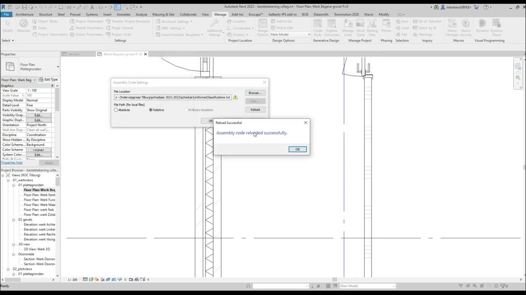Click the Save icon in quick access toolbar
526x295 pixels.
(x=25, y=7)
